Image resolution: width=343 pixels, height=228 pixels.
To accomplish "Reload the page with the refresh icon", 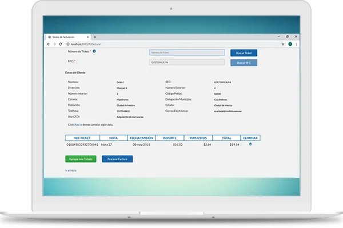I will click(62, 44).
